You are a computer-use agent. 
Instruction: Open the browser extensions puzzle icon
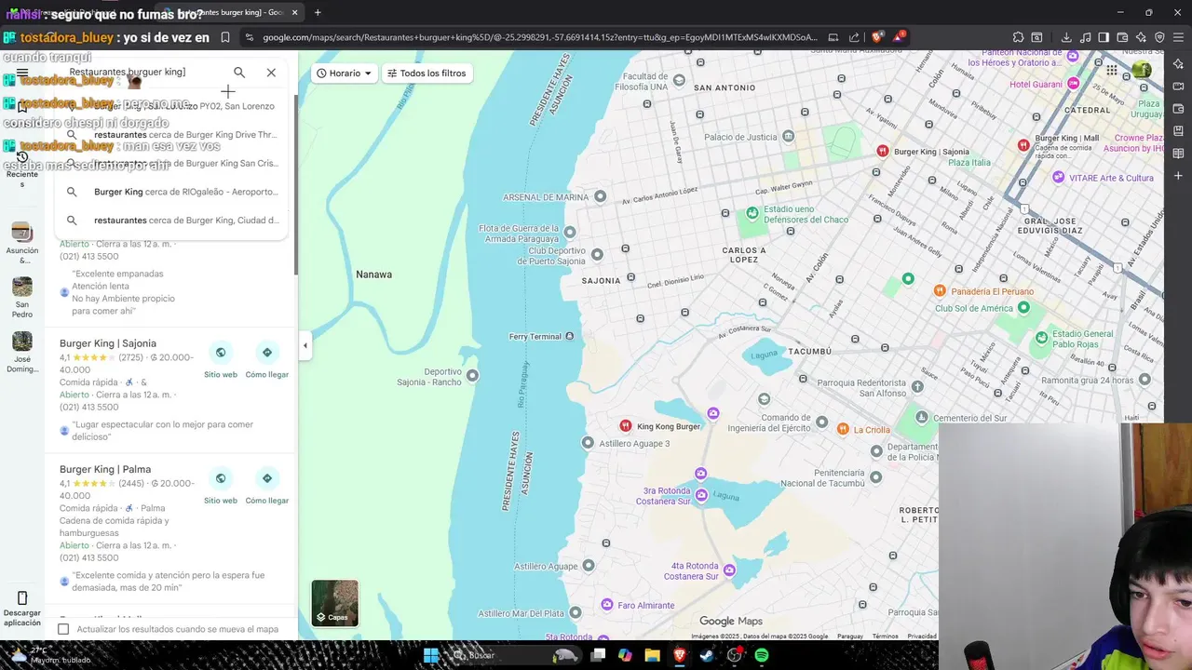1018,37
